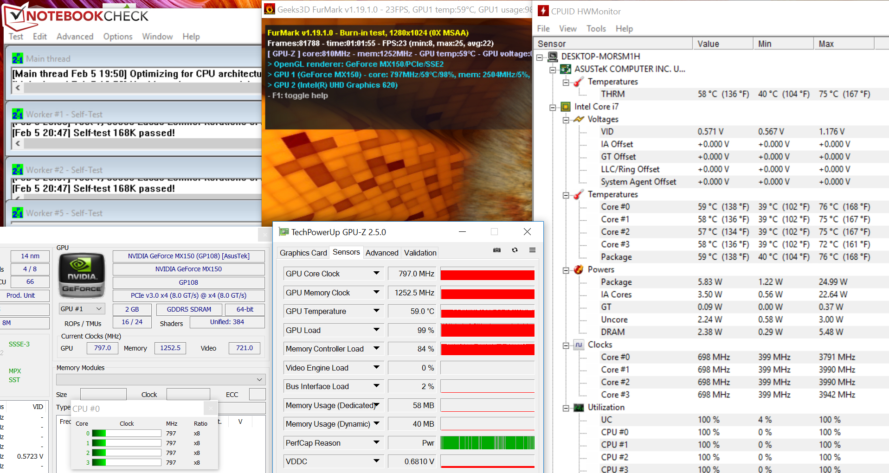Click the Intel Core i7 Temperatures thermometer icon
The image size is (889, 473).
[x=579, y=194]
